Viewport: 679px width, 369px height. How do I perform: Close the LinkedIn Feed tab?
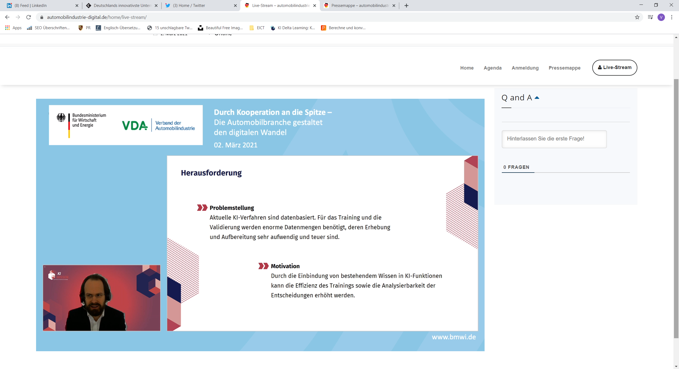click(x=77, y=6)
